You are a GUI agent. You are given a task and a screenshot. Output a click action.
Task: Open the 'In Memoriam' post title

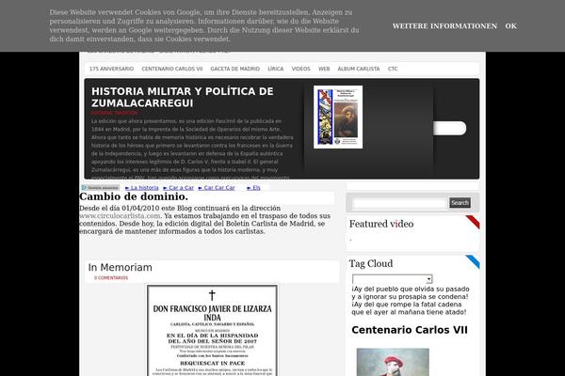pos(120,267)
